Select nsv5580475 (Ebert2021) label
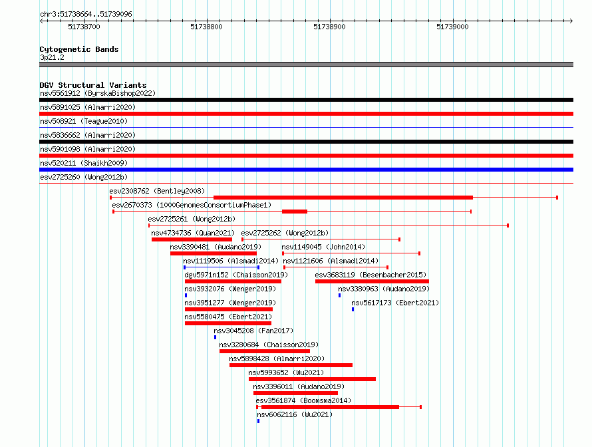Image resolution: width=592 pixels, height=447 pixels. 228,317
